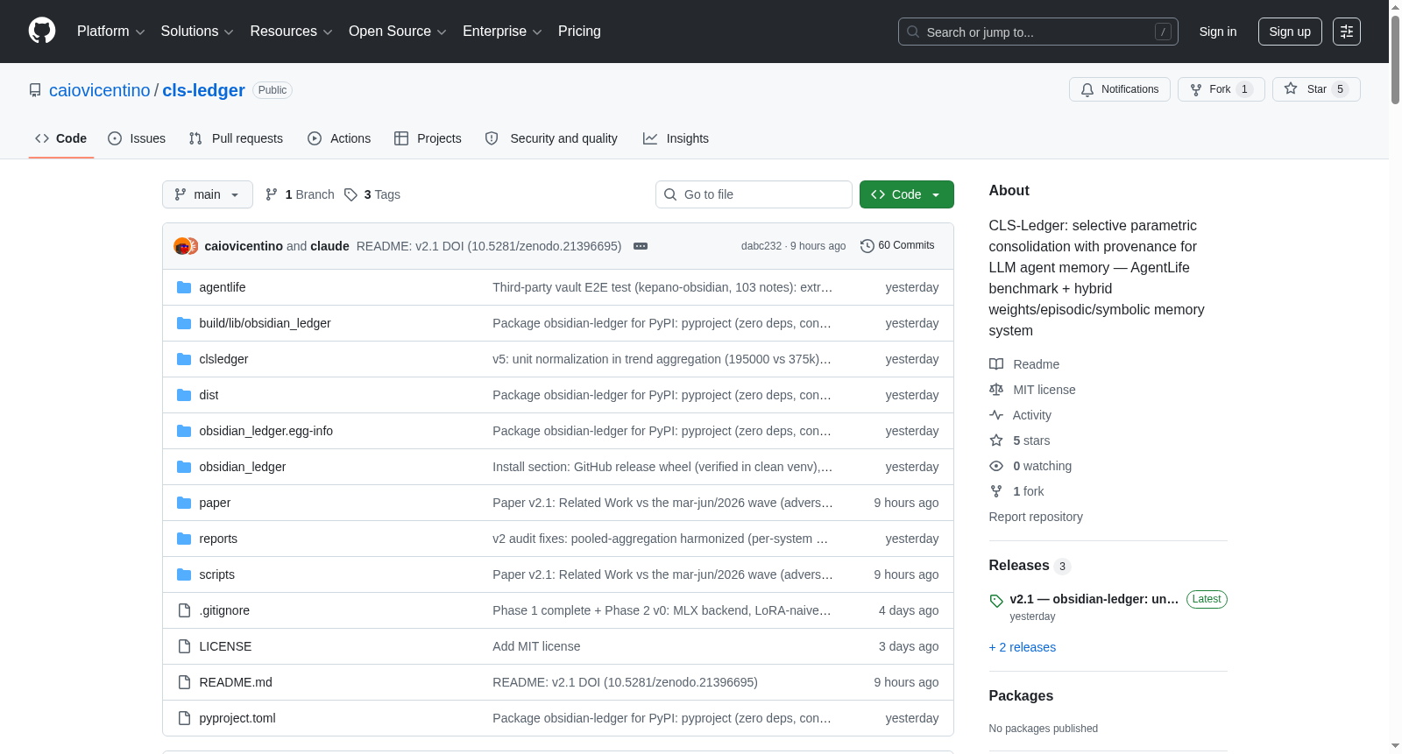The image size is (1402, 754).
Task: View the 3 Tags link
Action: pyautogui.click(x=372, y=194)
